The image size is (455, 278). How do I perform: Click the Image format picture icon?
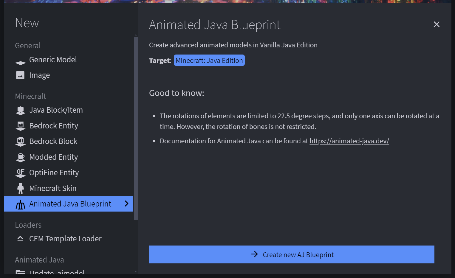[20, 75]
